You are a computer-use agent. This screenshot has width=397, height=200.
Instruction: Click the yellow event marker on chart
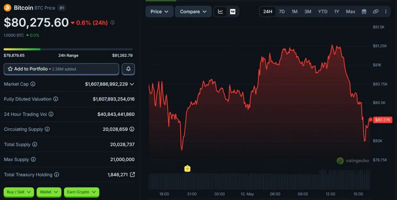187,168
